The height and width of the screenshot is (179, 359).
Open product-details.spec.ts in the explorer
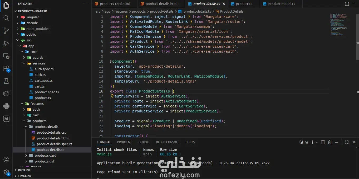52,144
